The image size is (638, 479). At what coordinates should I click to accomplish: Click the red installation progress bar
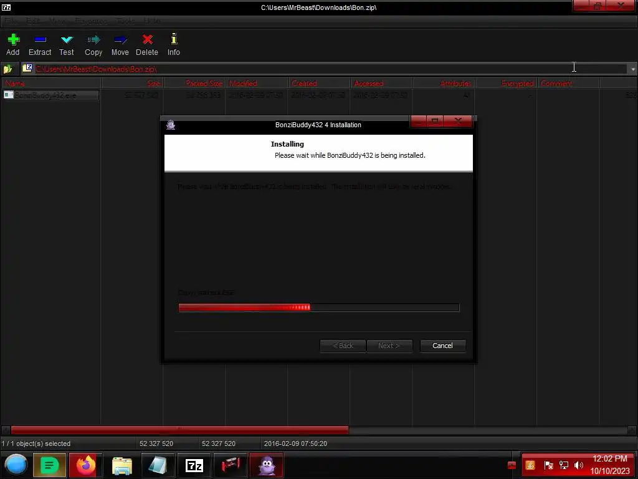click(x=319, y=307)
